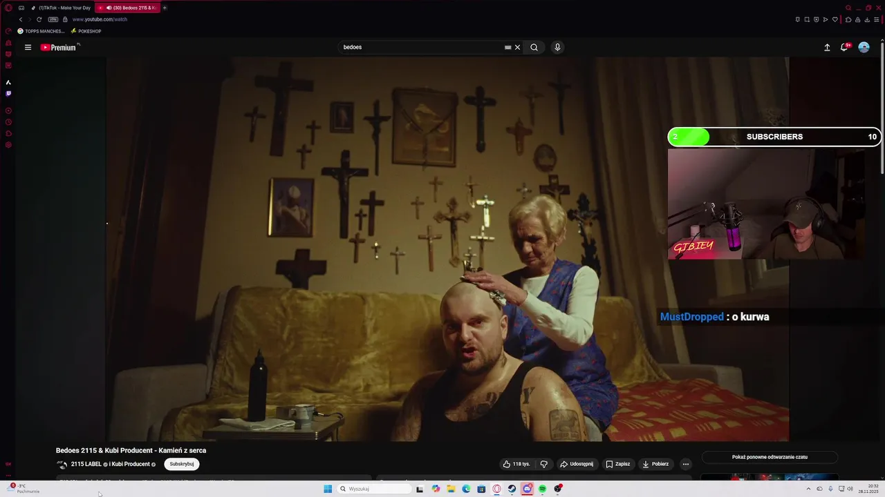This screenshot has width=885, height=497.
Task: Open the extensions cube icon in toolbar
Action: [x=848, y=19]
